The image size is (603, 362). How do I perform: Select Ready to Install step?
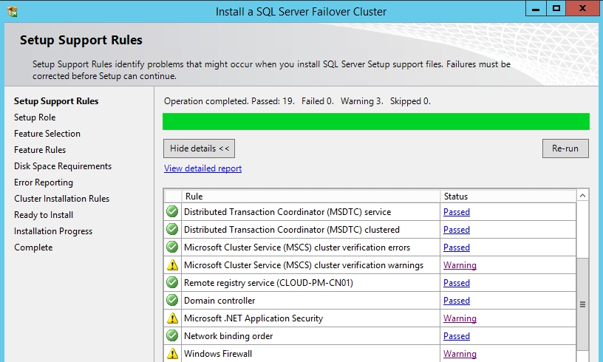tap(44, 215)
